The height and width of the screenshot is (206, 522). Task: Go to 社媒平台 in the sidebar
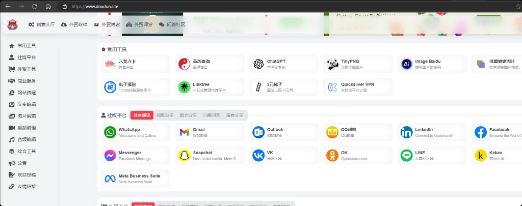[x=22, y=57]
